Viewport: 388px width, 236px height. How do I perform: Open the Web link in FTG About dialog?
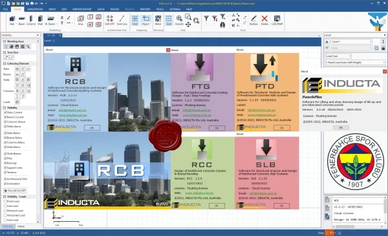tap(197, 115)
